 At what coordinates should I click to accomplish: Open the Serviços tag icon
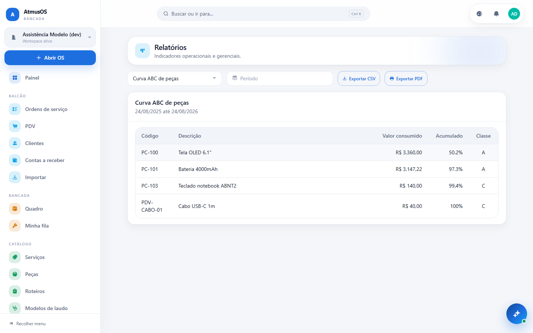pos(15,257)
